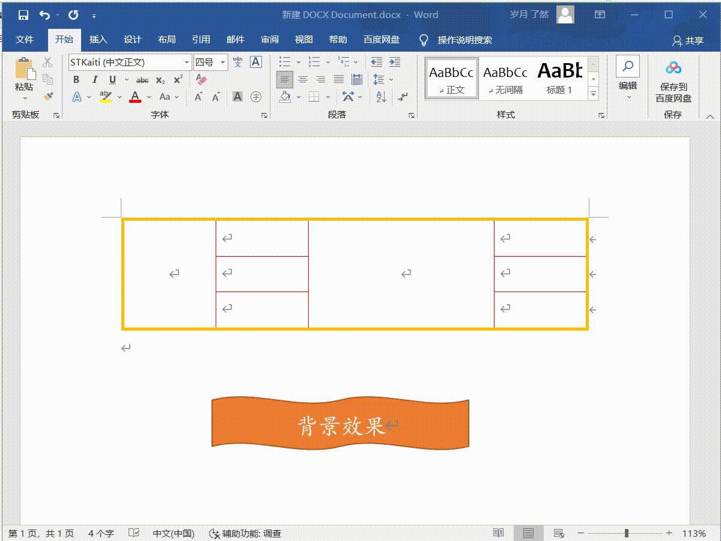Screen dimensions: 721x541
Task: Click the Clear All Formatting icon
Action: click(200, 79)
